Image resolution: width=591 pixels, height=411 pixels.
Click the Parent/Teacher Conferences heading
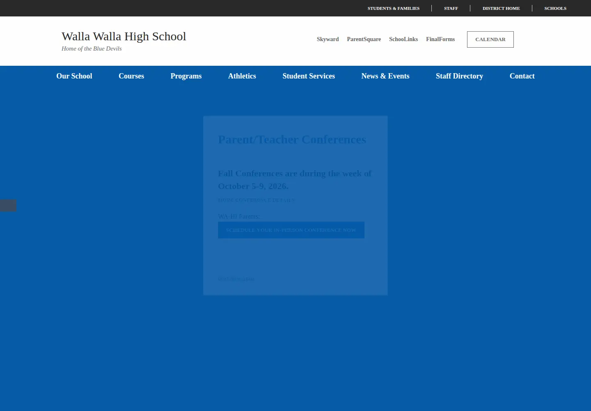[x=292, y=140]
